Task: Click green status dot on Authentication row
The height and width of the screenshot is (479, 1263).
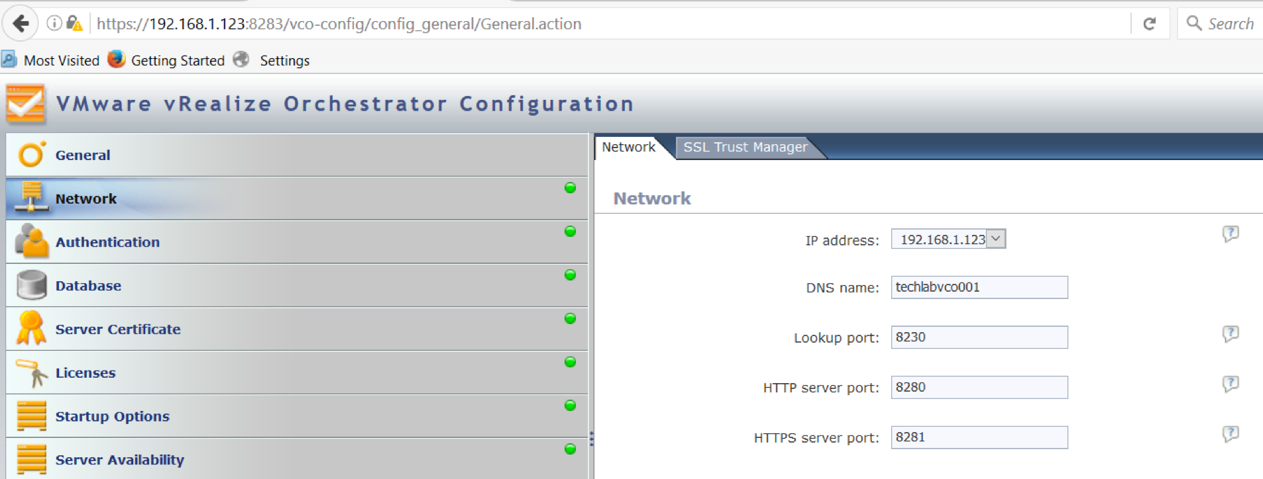Action: point(570,232)
